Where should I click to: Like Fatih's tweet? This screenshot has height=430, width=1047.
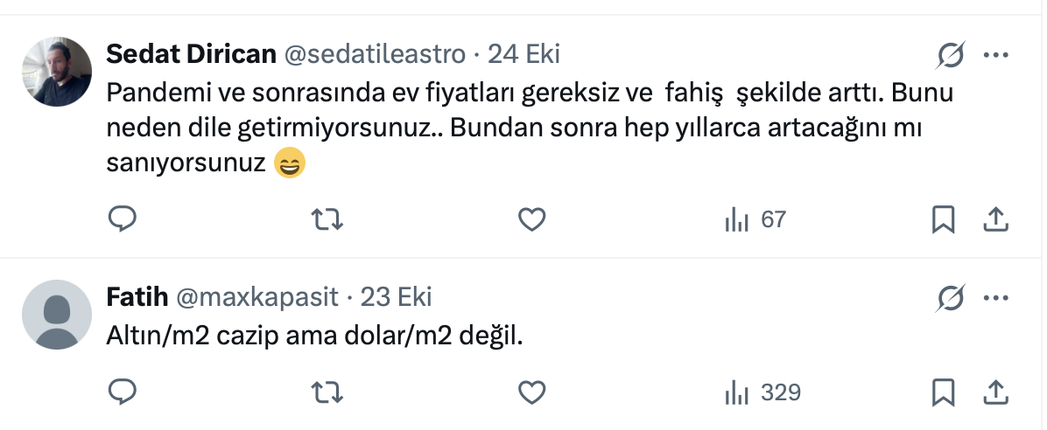[x=532, y=392]
